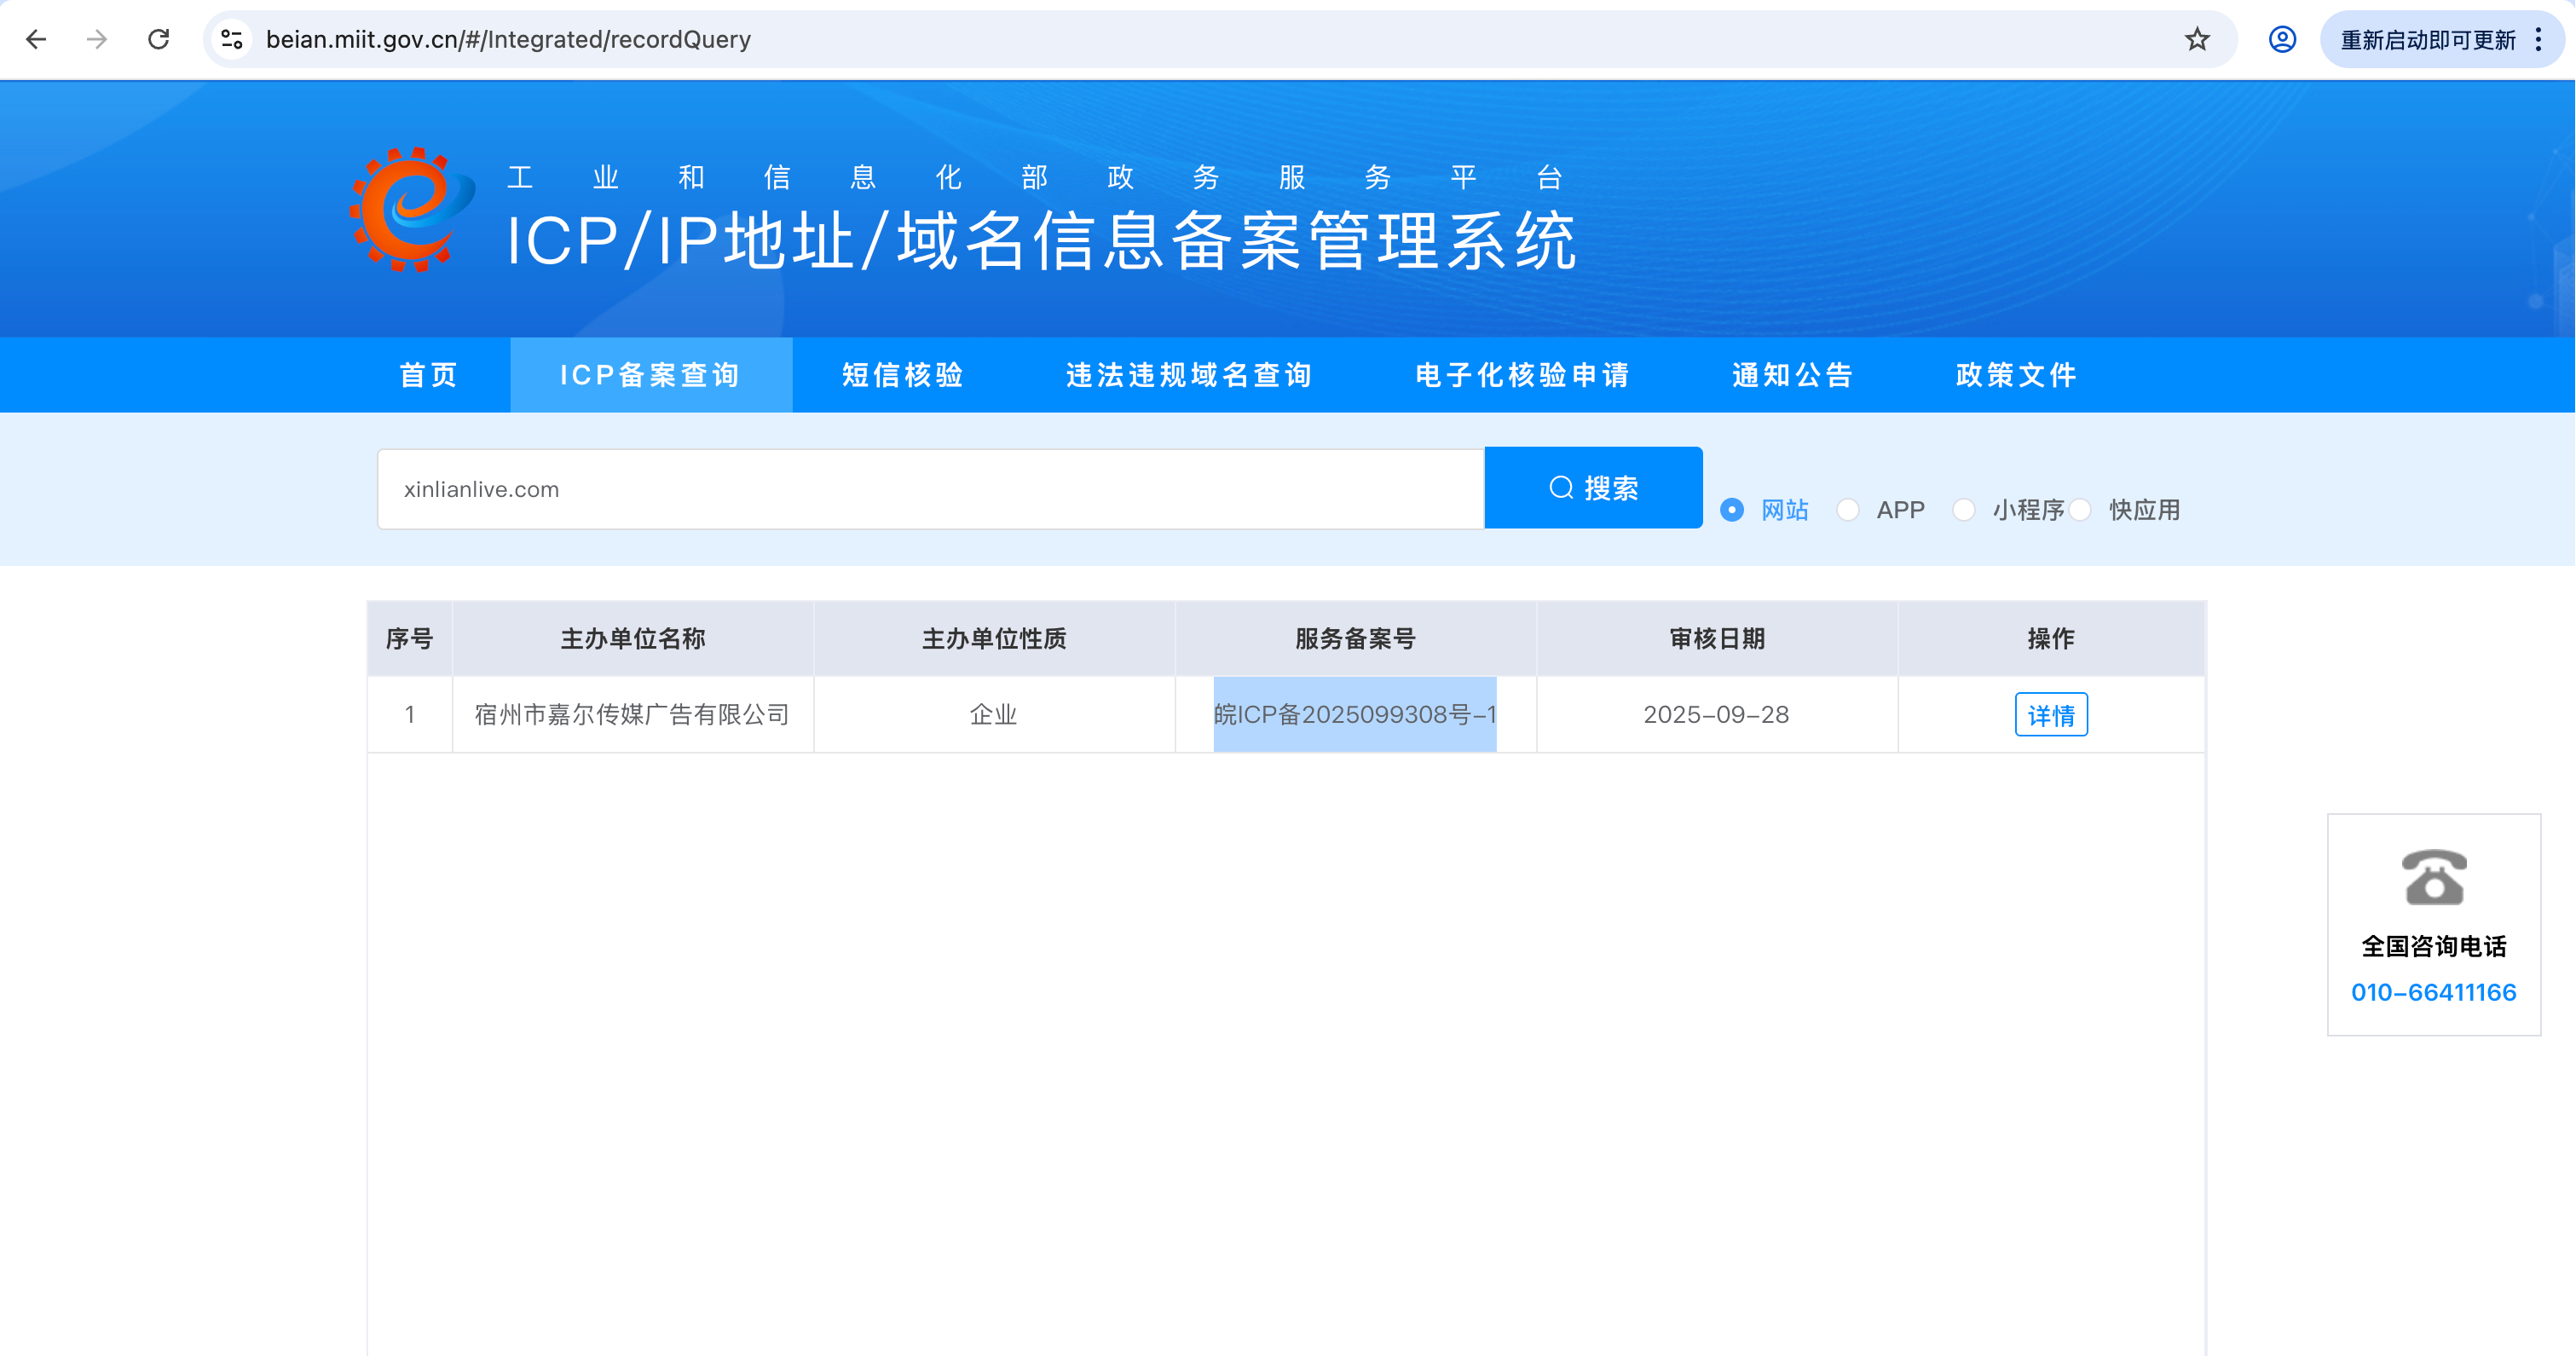Bookmark this page with star icon
2576x1357 pixels.
tap(2197, 39)
